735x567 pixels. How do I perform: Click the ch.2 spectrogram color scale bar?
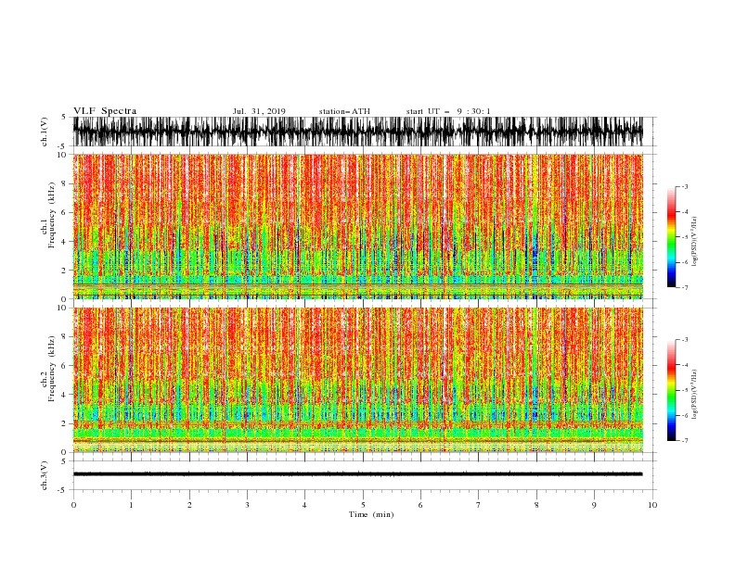[x=672, y=390]
